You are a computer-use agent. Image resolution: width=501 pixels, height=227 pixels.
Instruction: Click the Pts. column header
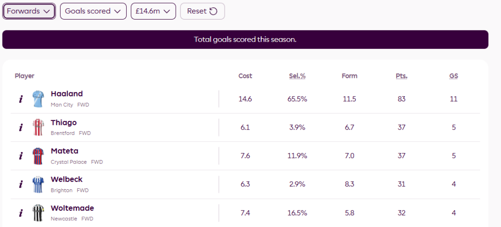tap(401, 76)
